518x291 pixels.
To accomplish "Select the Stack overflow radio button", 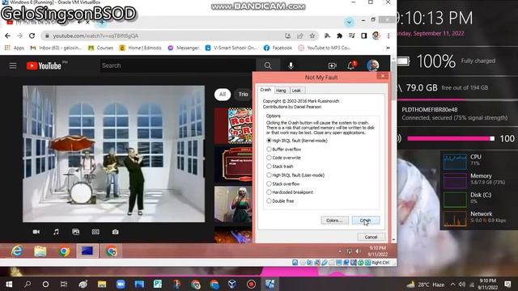I will [x=269, y=183].
